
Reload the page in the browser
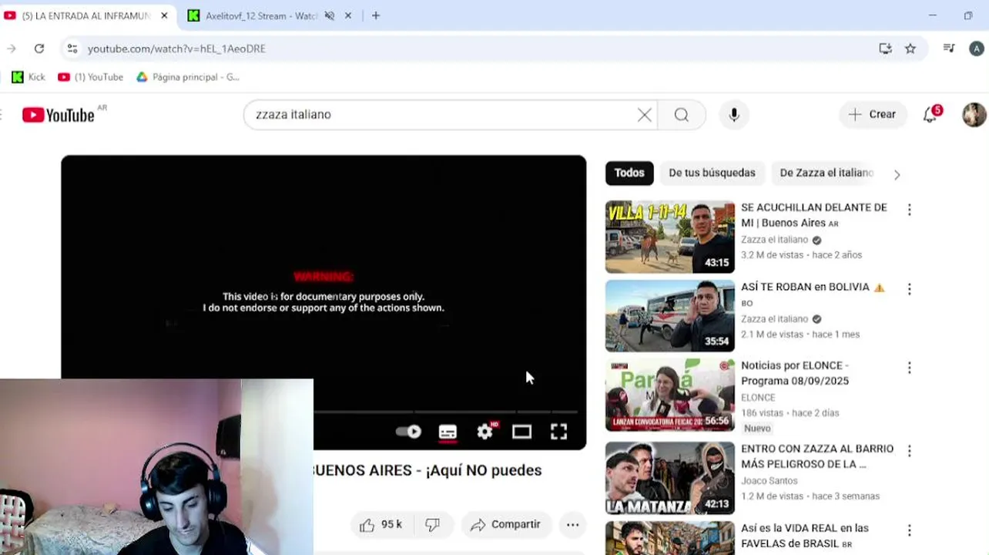pyautogui.click(x=39, y=49)
